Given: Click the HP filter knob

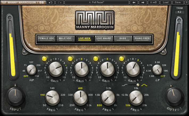Looking at the screenshot, I should (31, 70).
